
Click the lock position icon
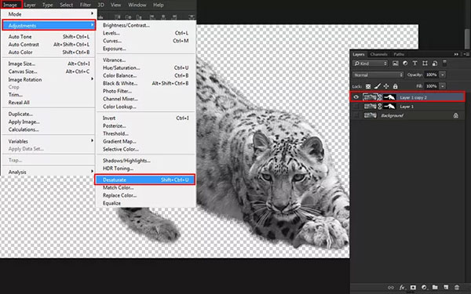point(386,86)
